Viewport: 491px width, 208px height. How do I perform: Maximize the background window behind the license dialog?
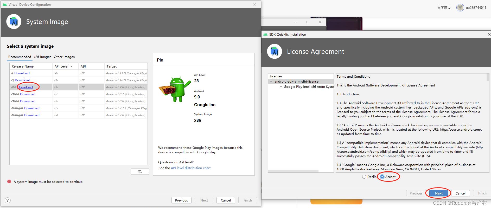[308, 22]
